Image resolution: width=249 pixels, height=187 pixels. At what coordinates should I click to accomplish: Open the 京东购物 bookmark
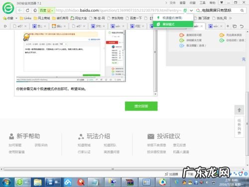pos(116,18)
